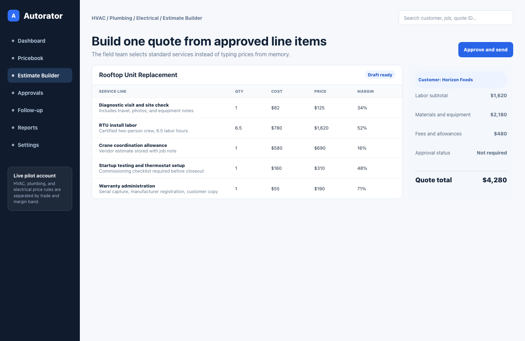Click the Labor subtotal label
525x341 pixels.
[x=431, y=95]
